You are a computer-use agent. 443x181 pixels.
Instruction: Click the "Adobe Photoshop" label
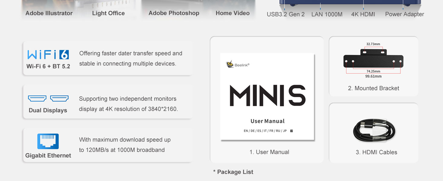pyautogui.click(x=174, y=13)
